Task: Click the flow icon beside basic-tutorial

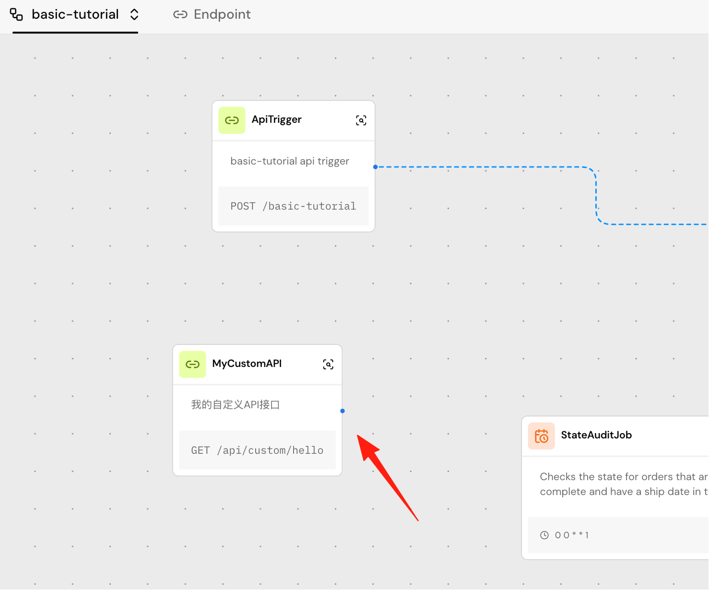Action: [17, 15]
